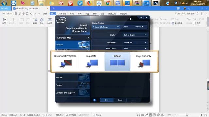Click the volume icon in system tray

coord(179,3)
